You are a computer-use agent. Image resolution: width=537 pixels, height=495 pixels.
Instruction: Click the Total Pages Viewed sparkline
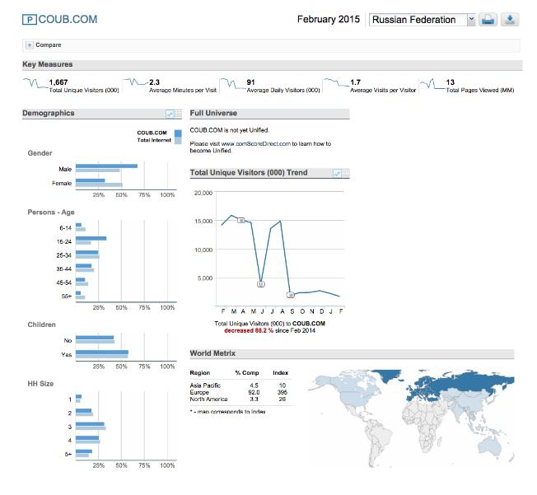coord(432,82)
